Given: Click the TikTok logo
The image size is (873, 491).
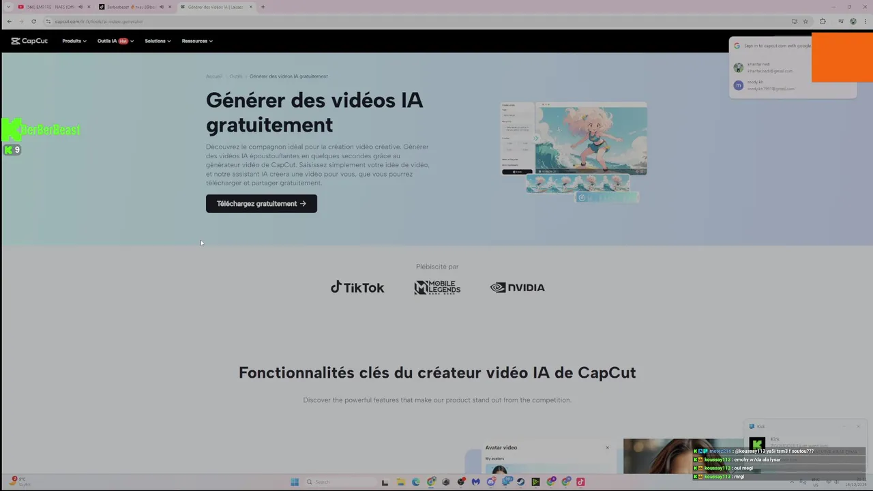Looking at the screenshot, I should click(357, 287).
